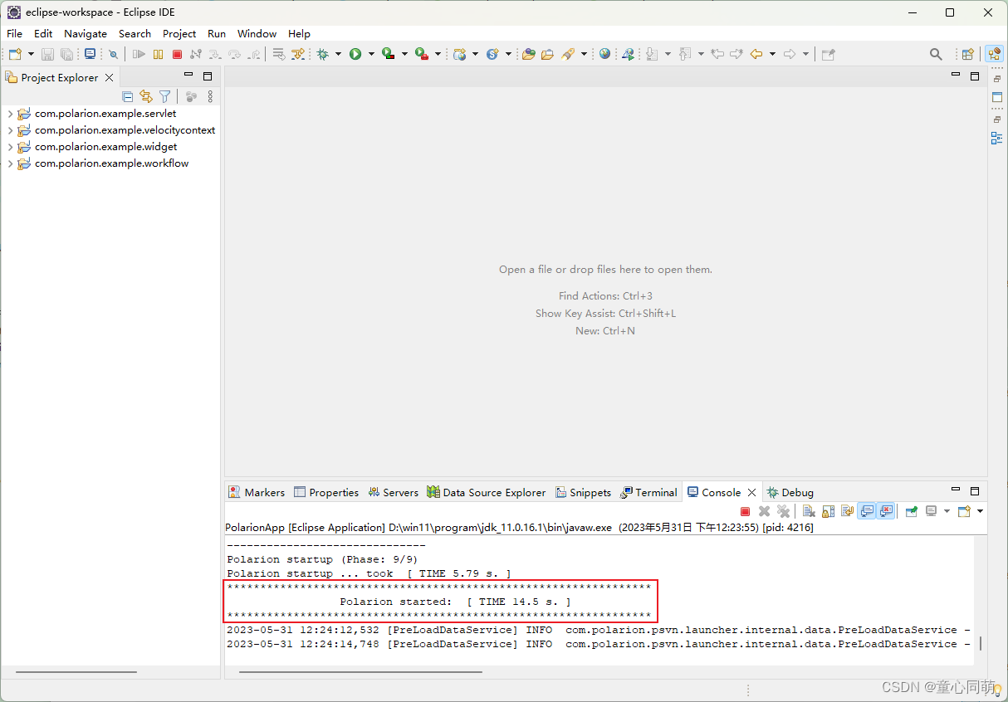Click Open Type folder icon

(528, 54)
